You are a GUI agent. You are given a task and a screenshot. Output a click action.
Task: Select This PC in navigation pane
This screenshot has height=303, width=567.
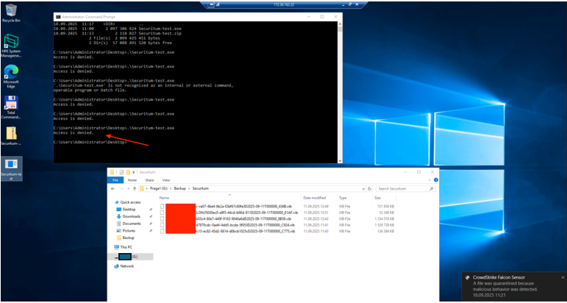point(127,247)
